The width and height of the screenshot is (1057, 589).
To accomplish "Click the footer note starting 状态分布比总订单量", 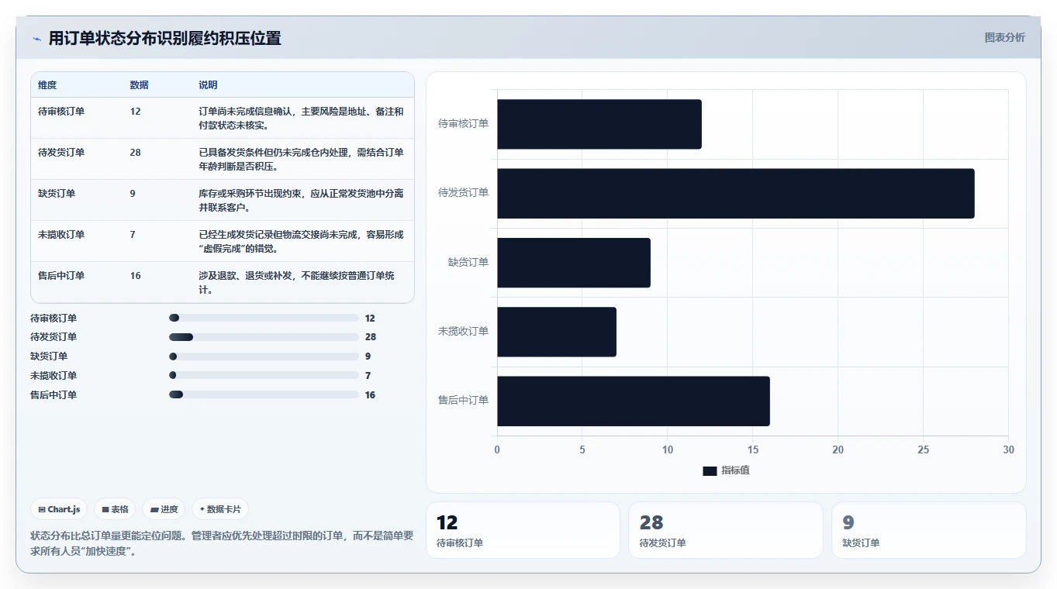I will [223, 543].
